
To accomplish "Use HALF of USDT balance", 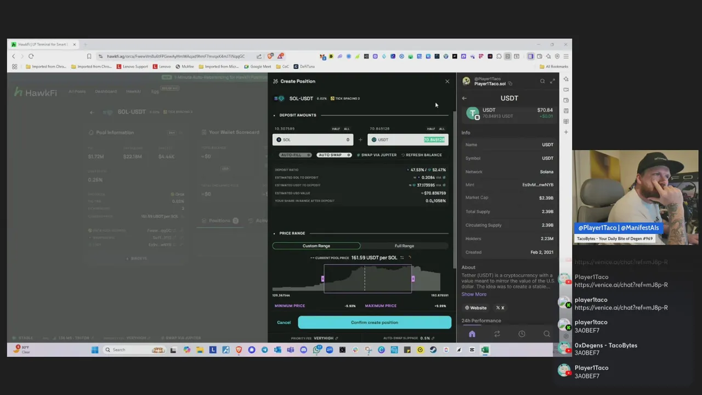I will (x=431, y=129).
